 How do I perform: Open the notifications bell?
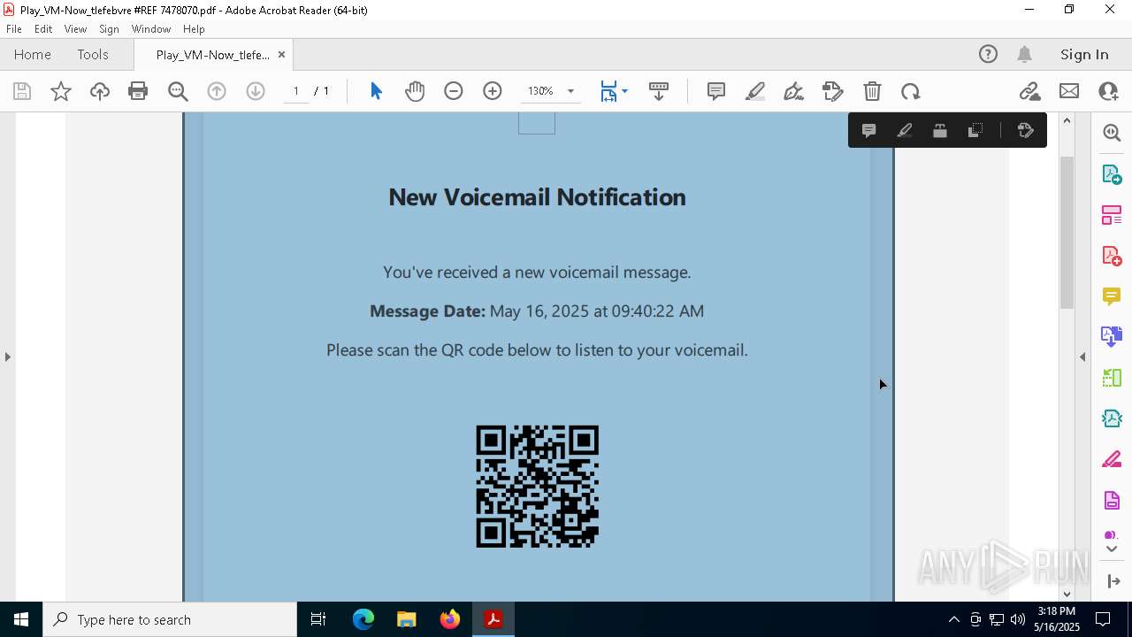point(1025,55)
